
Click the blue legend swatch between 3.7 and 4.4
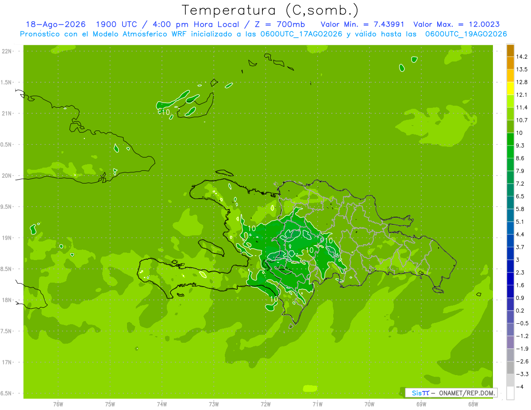[x=510, y=241]
